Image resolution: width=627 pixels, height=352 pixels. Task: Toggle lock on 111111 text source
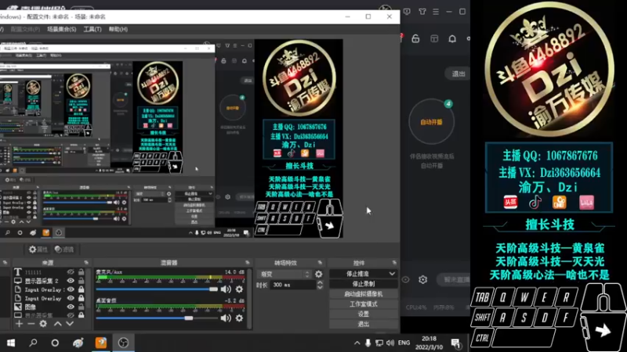coord(82,272)
